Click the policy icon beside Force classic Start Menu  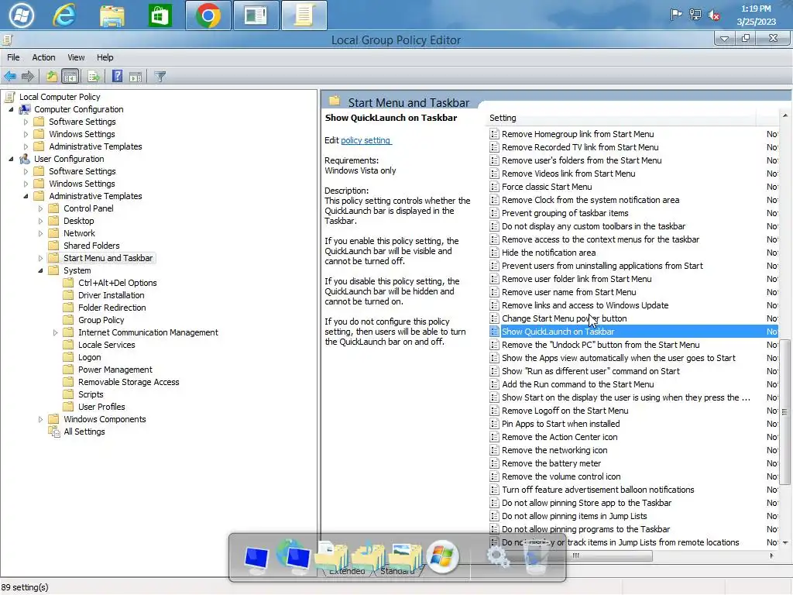[494, 187]
